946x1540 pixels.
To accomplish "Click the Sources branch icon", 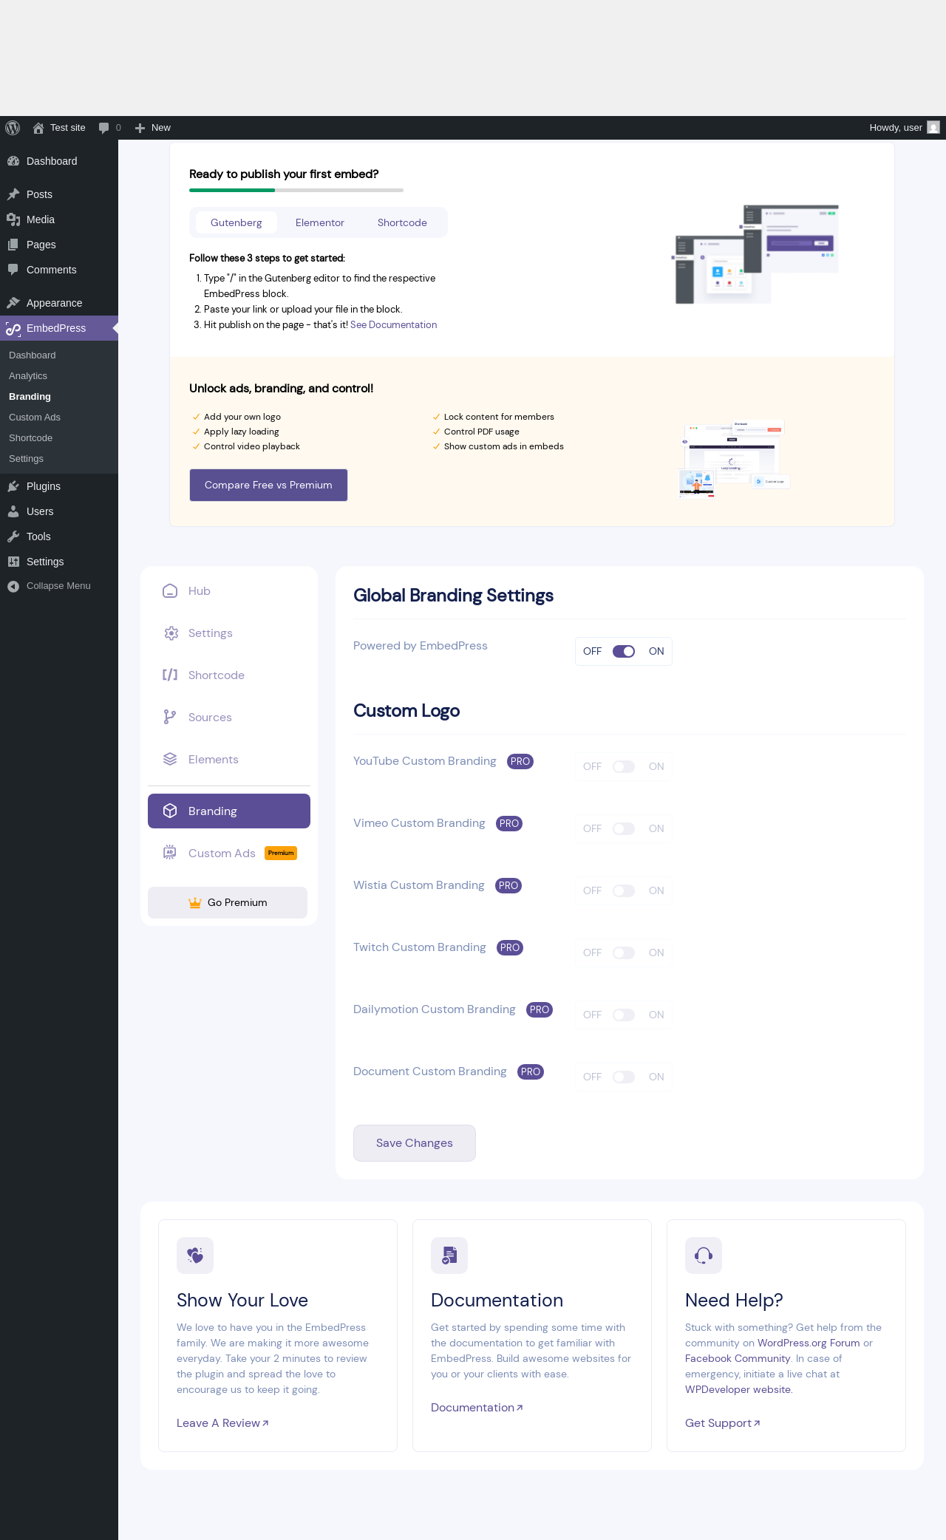I will click(170, 717).
